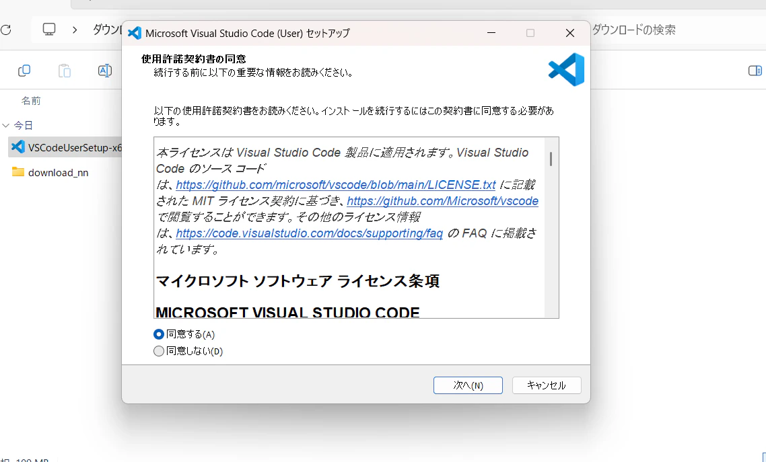Click the large VS Code logo in header
The width and height of the screenshot is (766, 462).
point(567,70)
